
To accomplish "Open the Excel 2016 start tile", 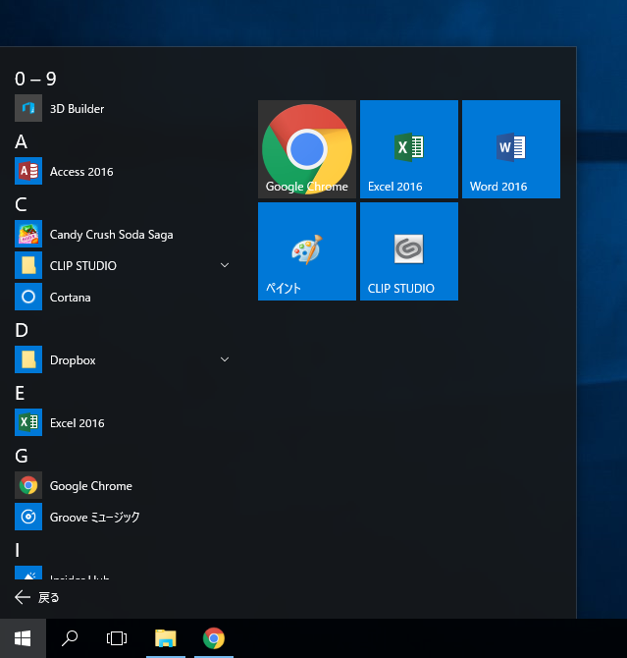I will [409, 149].
